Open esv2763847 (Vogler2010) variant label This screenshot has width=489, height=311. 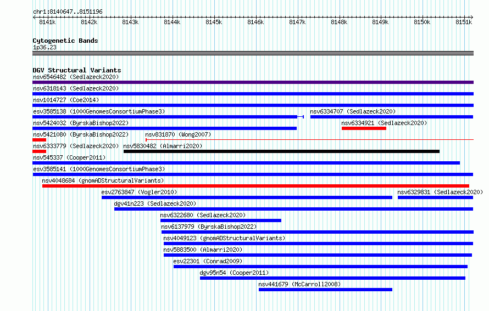tap(139, 192)
